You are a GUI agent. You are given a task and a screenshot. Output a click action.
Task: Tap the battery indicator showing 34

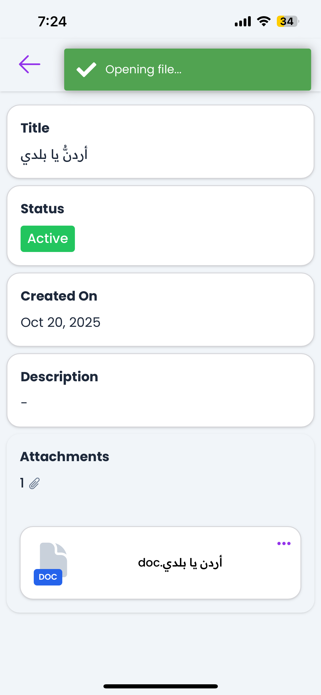coord(288,21)
